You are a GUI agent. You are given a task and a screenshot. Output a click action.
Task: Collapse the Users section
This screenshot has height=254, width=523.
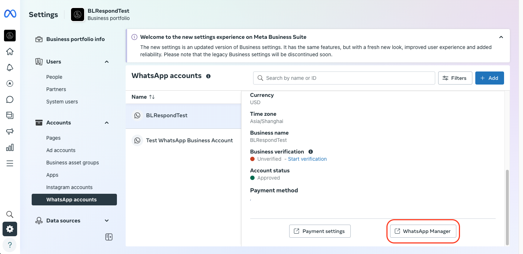[107, 62]
